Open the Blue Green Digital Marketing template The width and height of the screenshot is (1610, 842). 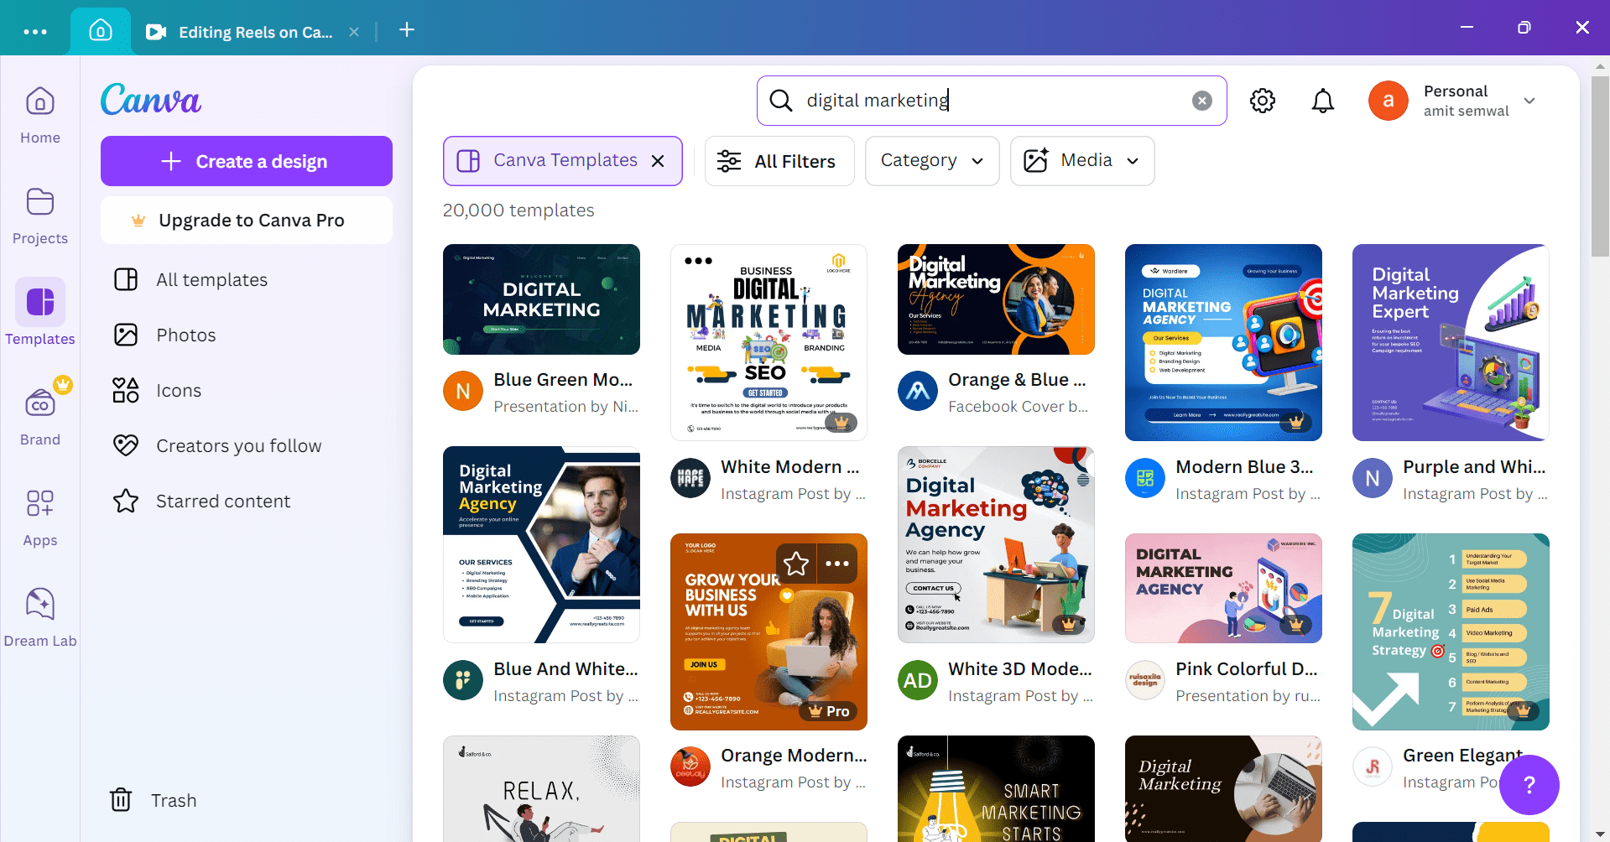pos(541,299)
